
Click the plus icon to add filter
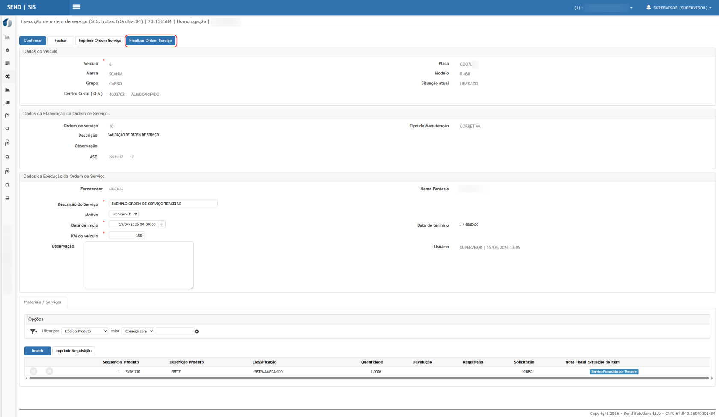coord(197,331)
